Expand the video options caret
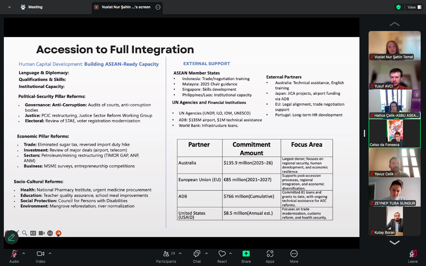The height and width of the screenshot is (266, 426). pyautogui.click(x=50, y=253)
